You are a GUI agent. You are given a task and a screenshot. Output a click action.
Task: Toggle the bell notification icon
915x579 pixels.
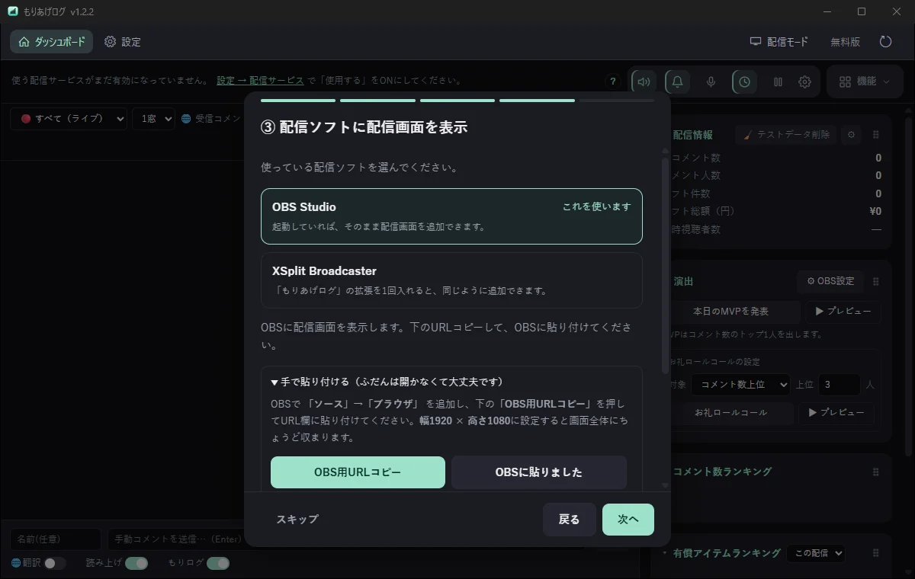(677, 82)
